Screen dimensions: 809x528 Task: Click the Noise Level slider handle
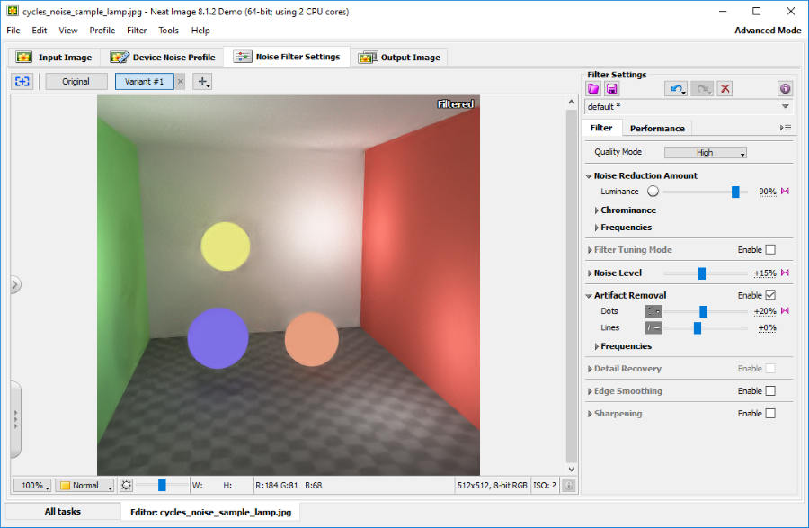pyautogui.click(x=702, y=273)
